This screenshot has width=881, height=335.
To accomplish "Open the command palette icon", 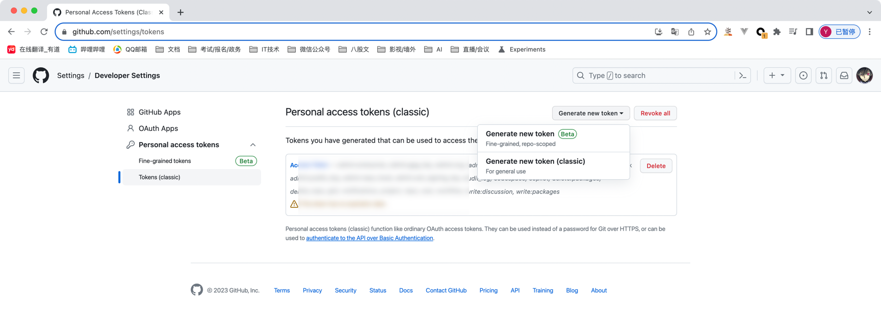I will (742, 75).
